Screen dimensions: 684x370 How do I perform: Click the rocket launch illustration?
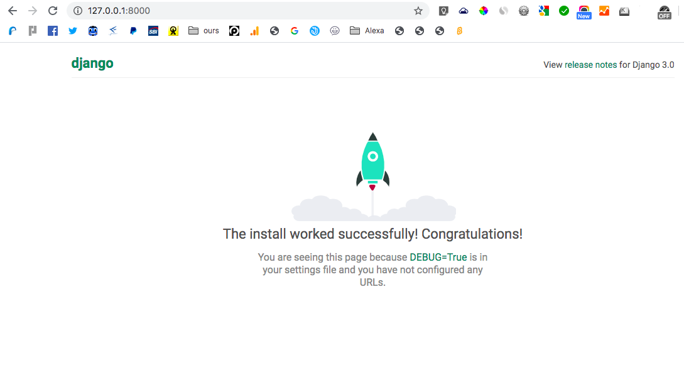click(x=373, y=177)
